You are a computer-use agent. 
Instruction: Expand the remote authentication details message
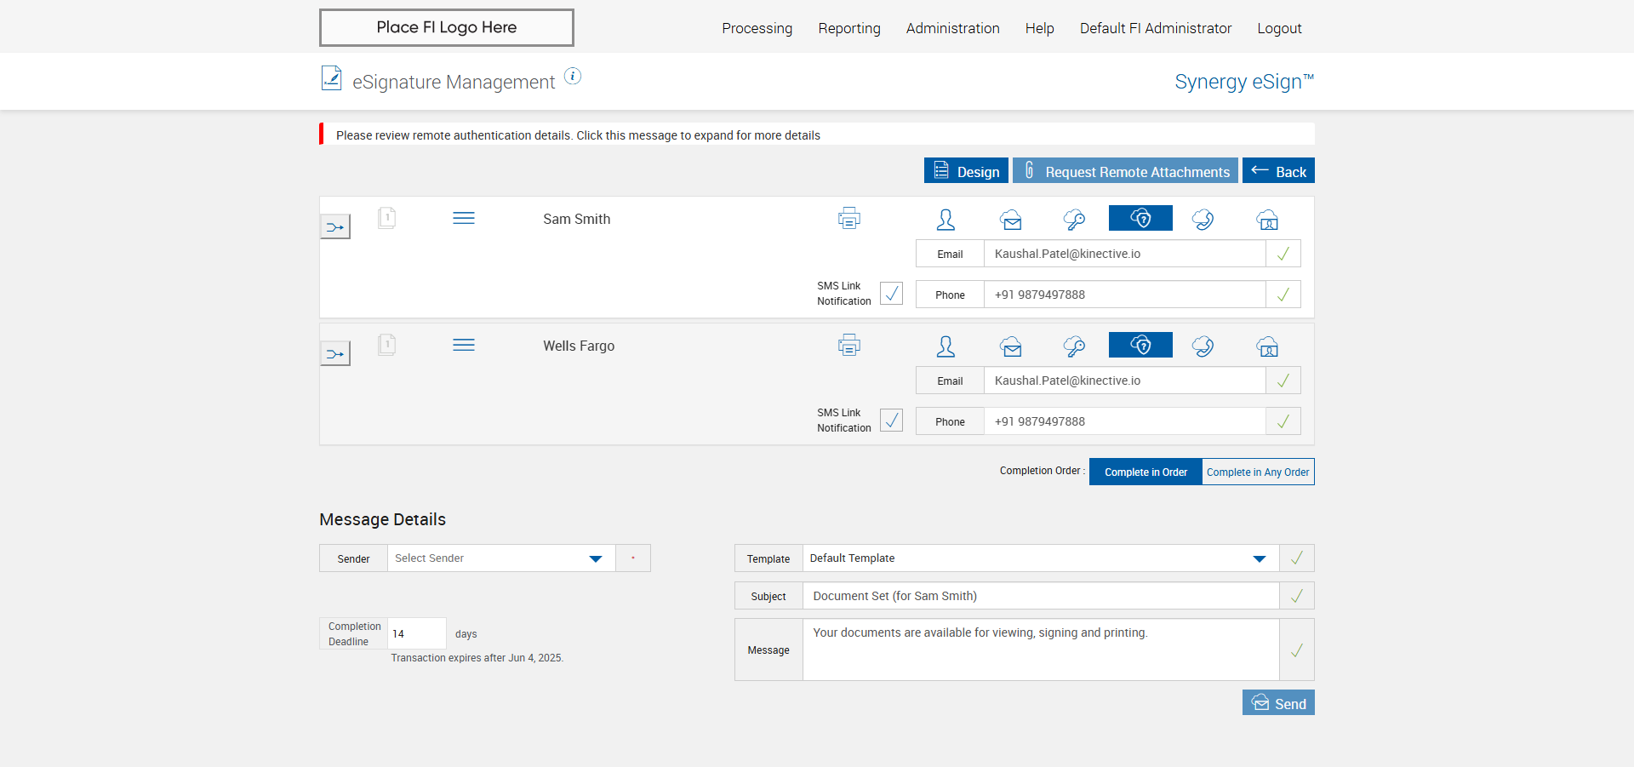coord(578,135)
